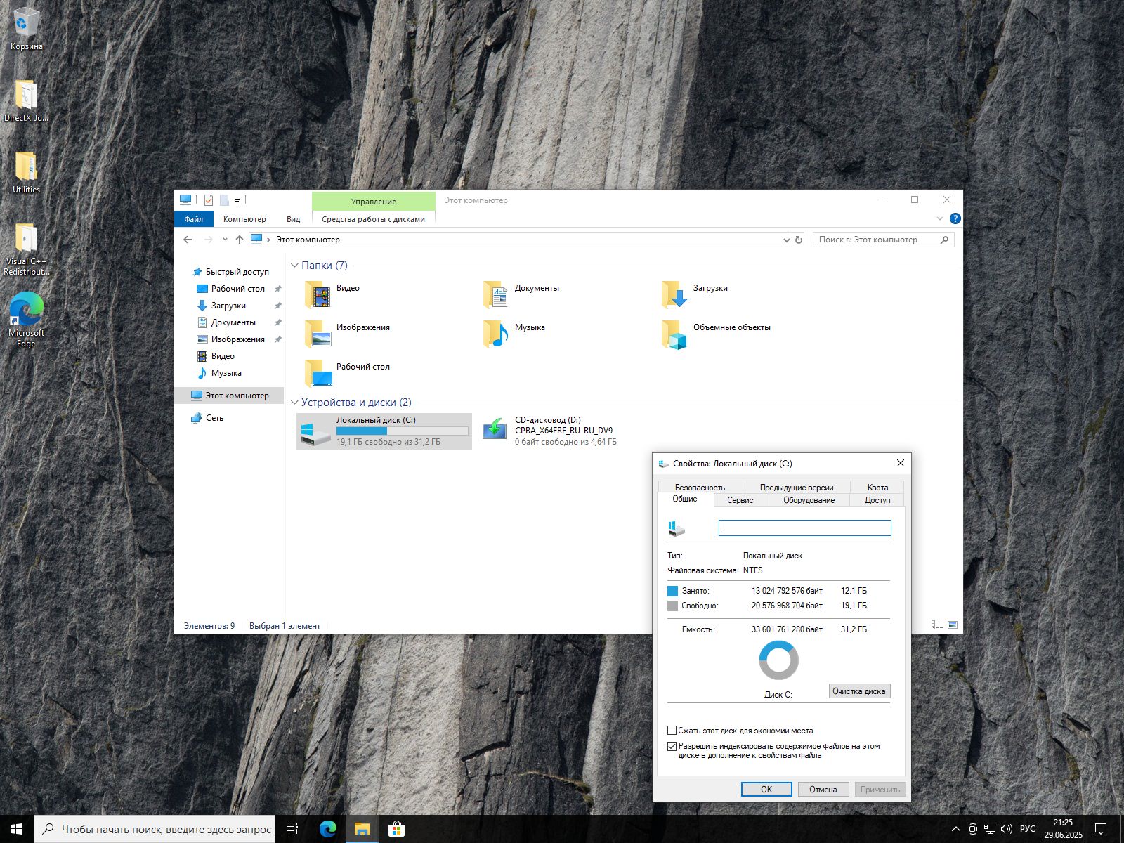Click Отмена in properties dialog

coord(823,790)
